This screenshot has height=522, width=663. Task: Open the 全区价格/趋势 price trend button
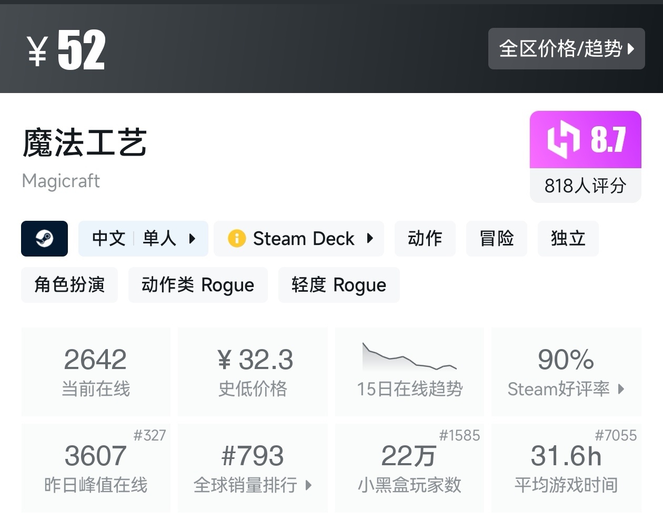pyautogui.click(x=566, y=49)
